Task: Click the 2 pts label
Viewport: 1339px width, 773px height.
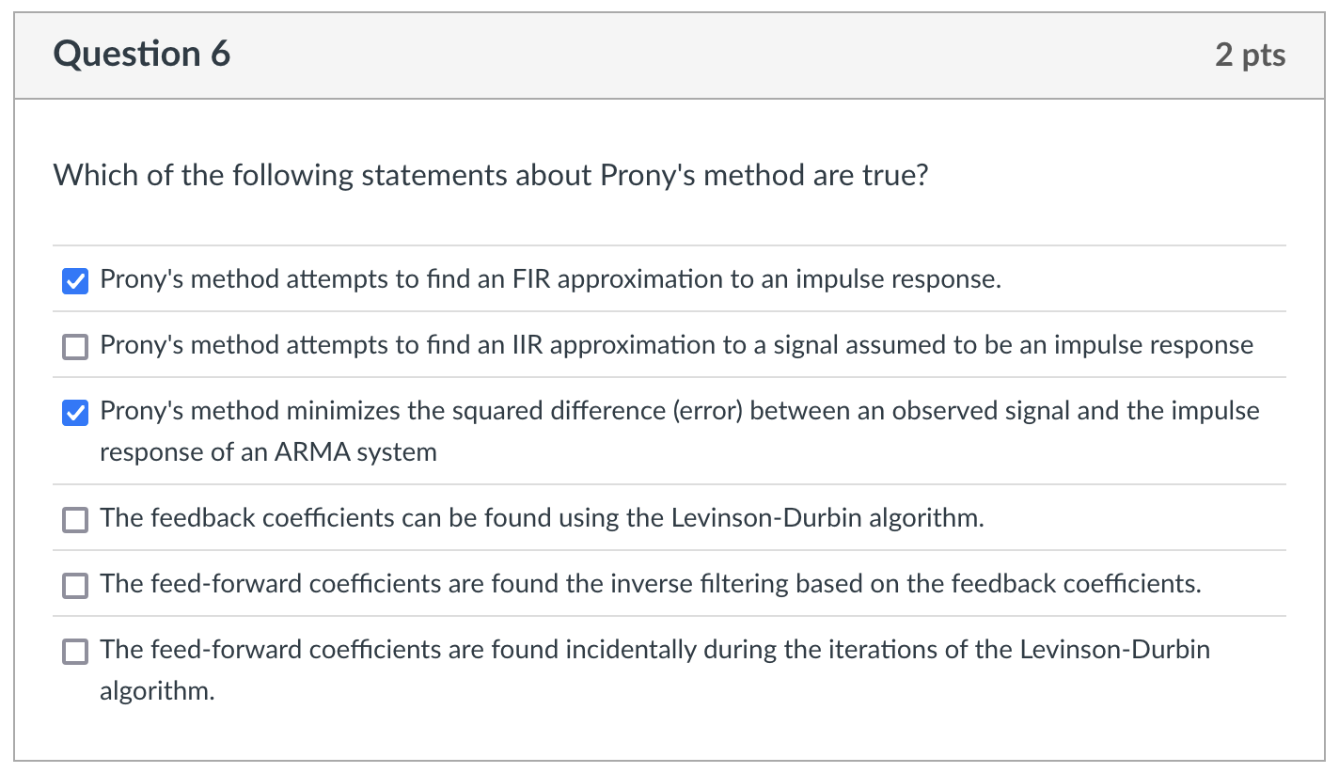Action: tap(1252, 55)
